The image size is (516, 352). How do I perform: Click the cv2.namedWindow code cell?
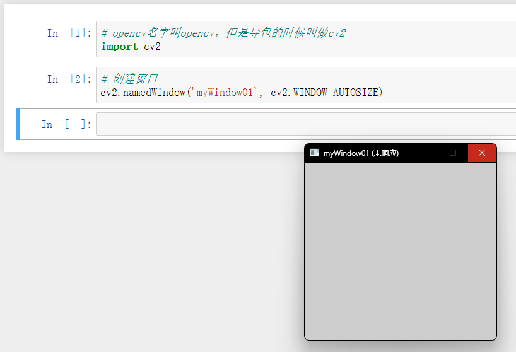click(x=306, y=85)
